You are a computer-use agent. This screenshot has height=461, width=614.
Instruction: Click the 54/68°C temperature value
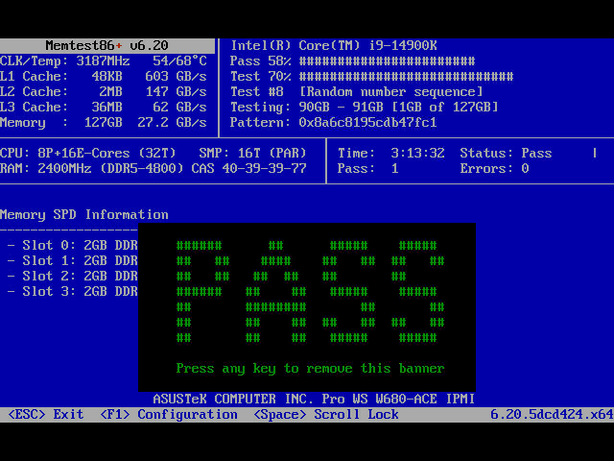coord(179,61)
